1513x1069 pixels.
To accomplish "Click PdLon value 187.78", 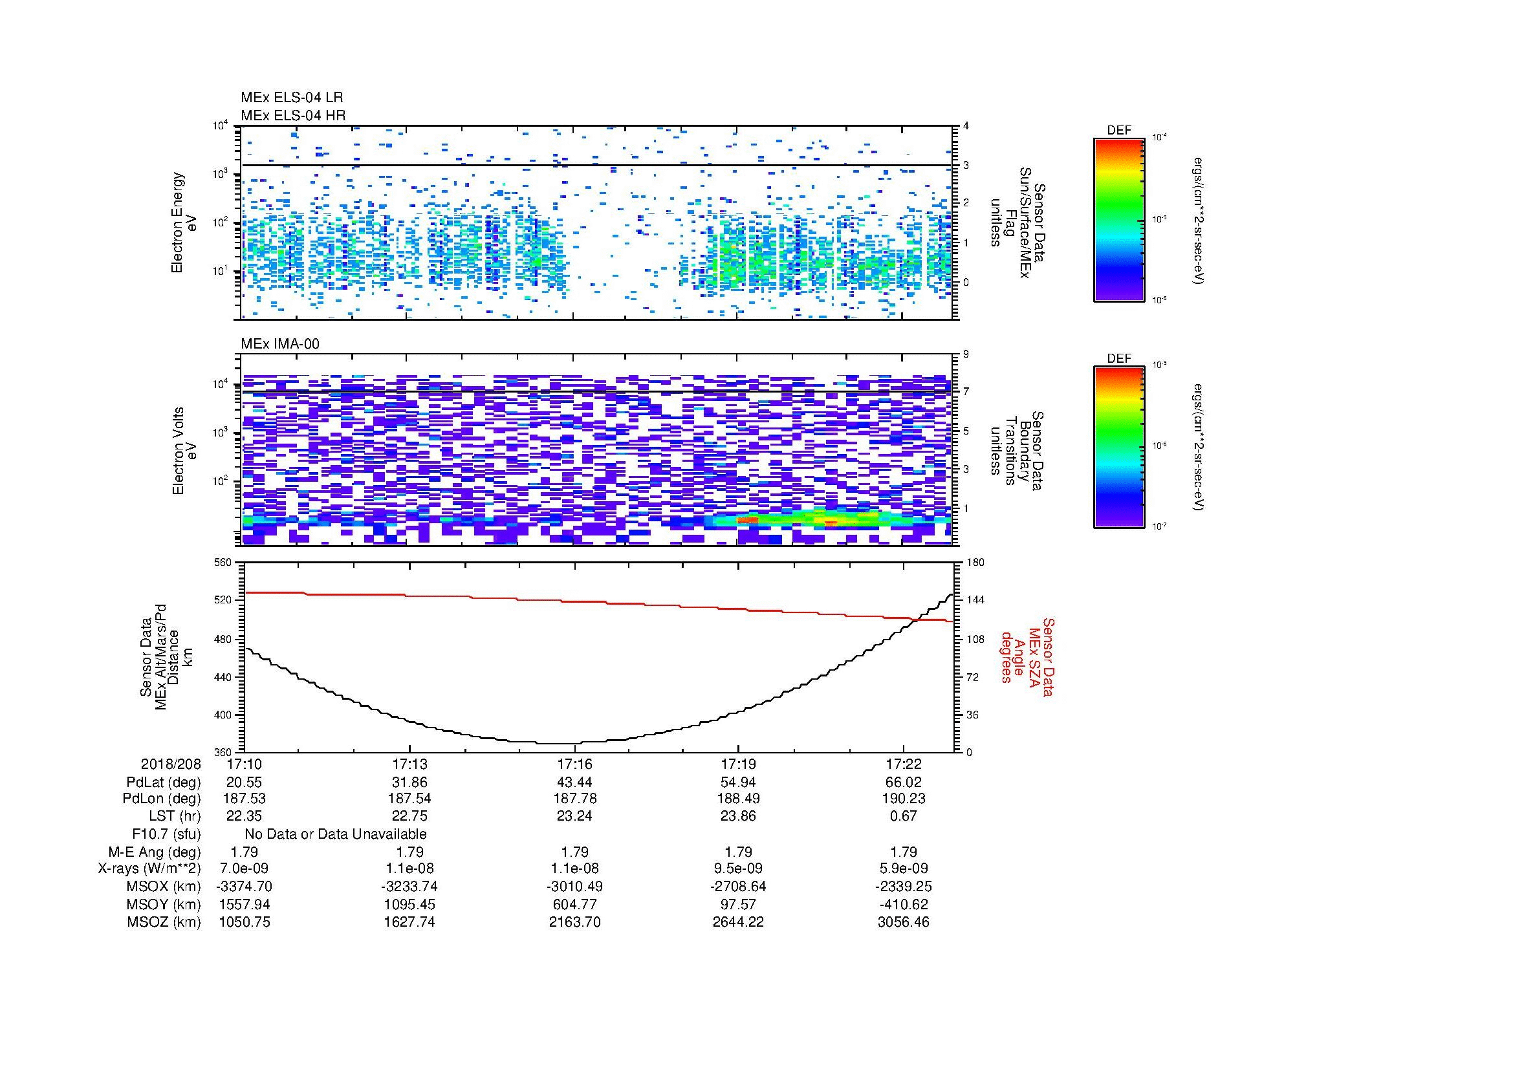I will coord(574,799).
